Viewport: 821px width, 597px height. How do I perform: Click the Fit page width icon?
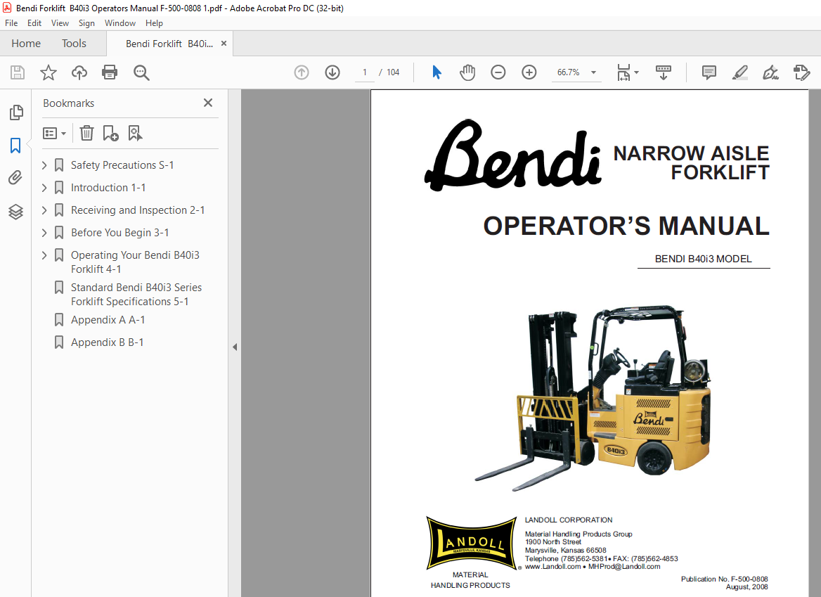point(623,72)
